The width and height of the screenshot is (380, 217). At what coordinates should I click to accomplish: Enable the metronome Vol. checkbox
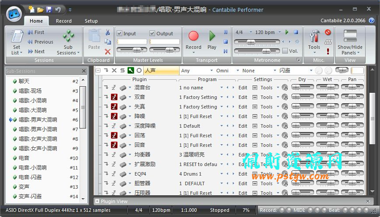coord(285,51)
